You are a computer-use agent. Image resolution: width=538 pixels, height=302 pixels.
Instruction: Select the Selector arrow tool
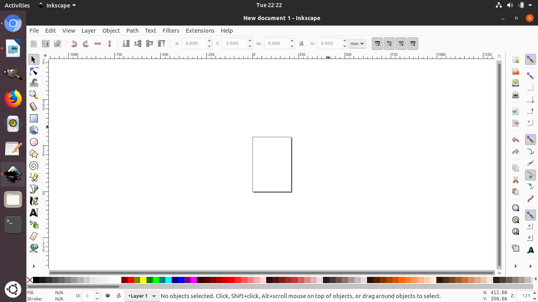(34, 59)
